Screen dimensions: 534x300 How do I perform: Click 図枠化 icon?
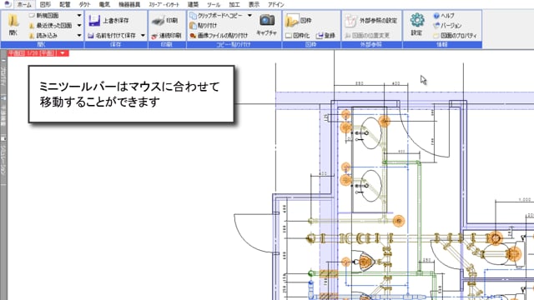click(297, 35)
